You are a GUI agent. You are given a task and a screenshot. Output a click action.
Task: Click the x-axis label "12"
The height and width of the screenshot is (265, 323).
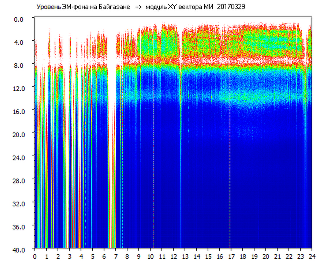coord(173,256)
